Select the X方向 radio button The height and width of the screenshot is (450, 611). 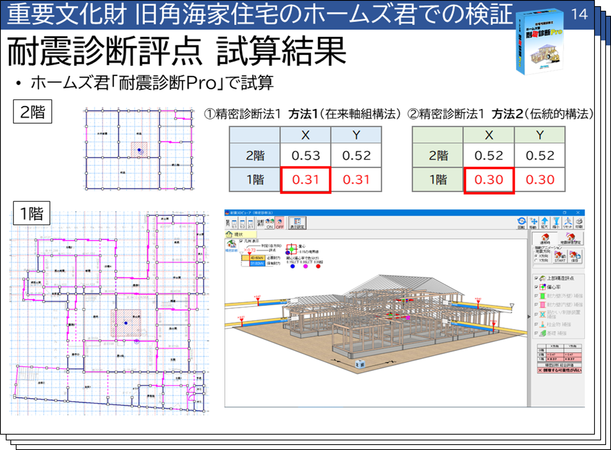(536, 256)
